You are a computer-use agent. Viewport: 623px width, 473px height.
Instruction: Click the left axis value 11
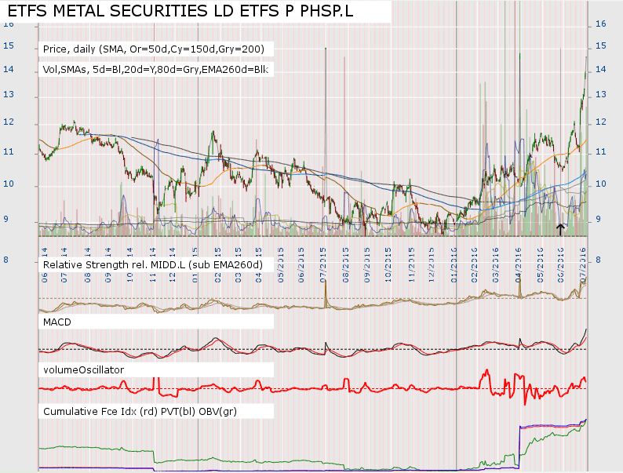pyautogui.click(x=9, y=151)
